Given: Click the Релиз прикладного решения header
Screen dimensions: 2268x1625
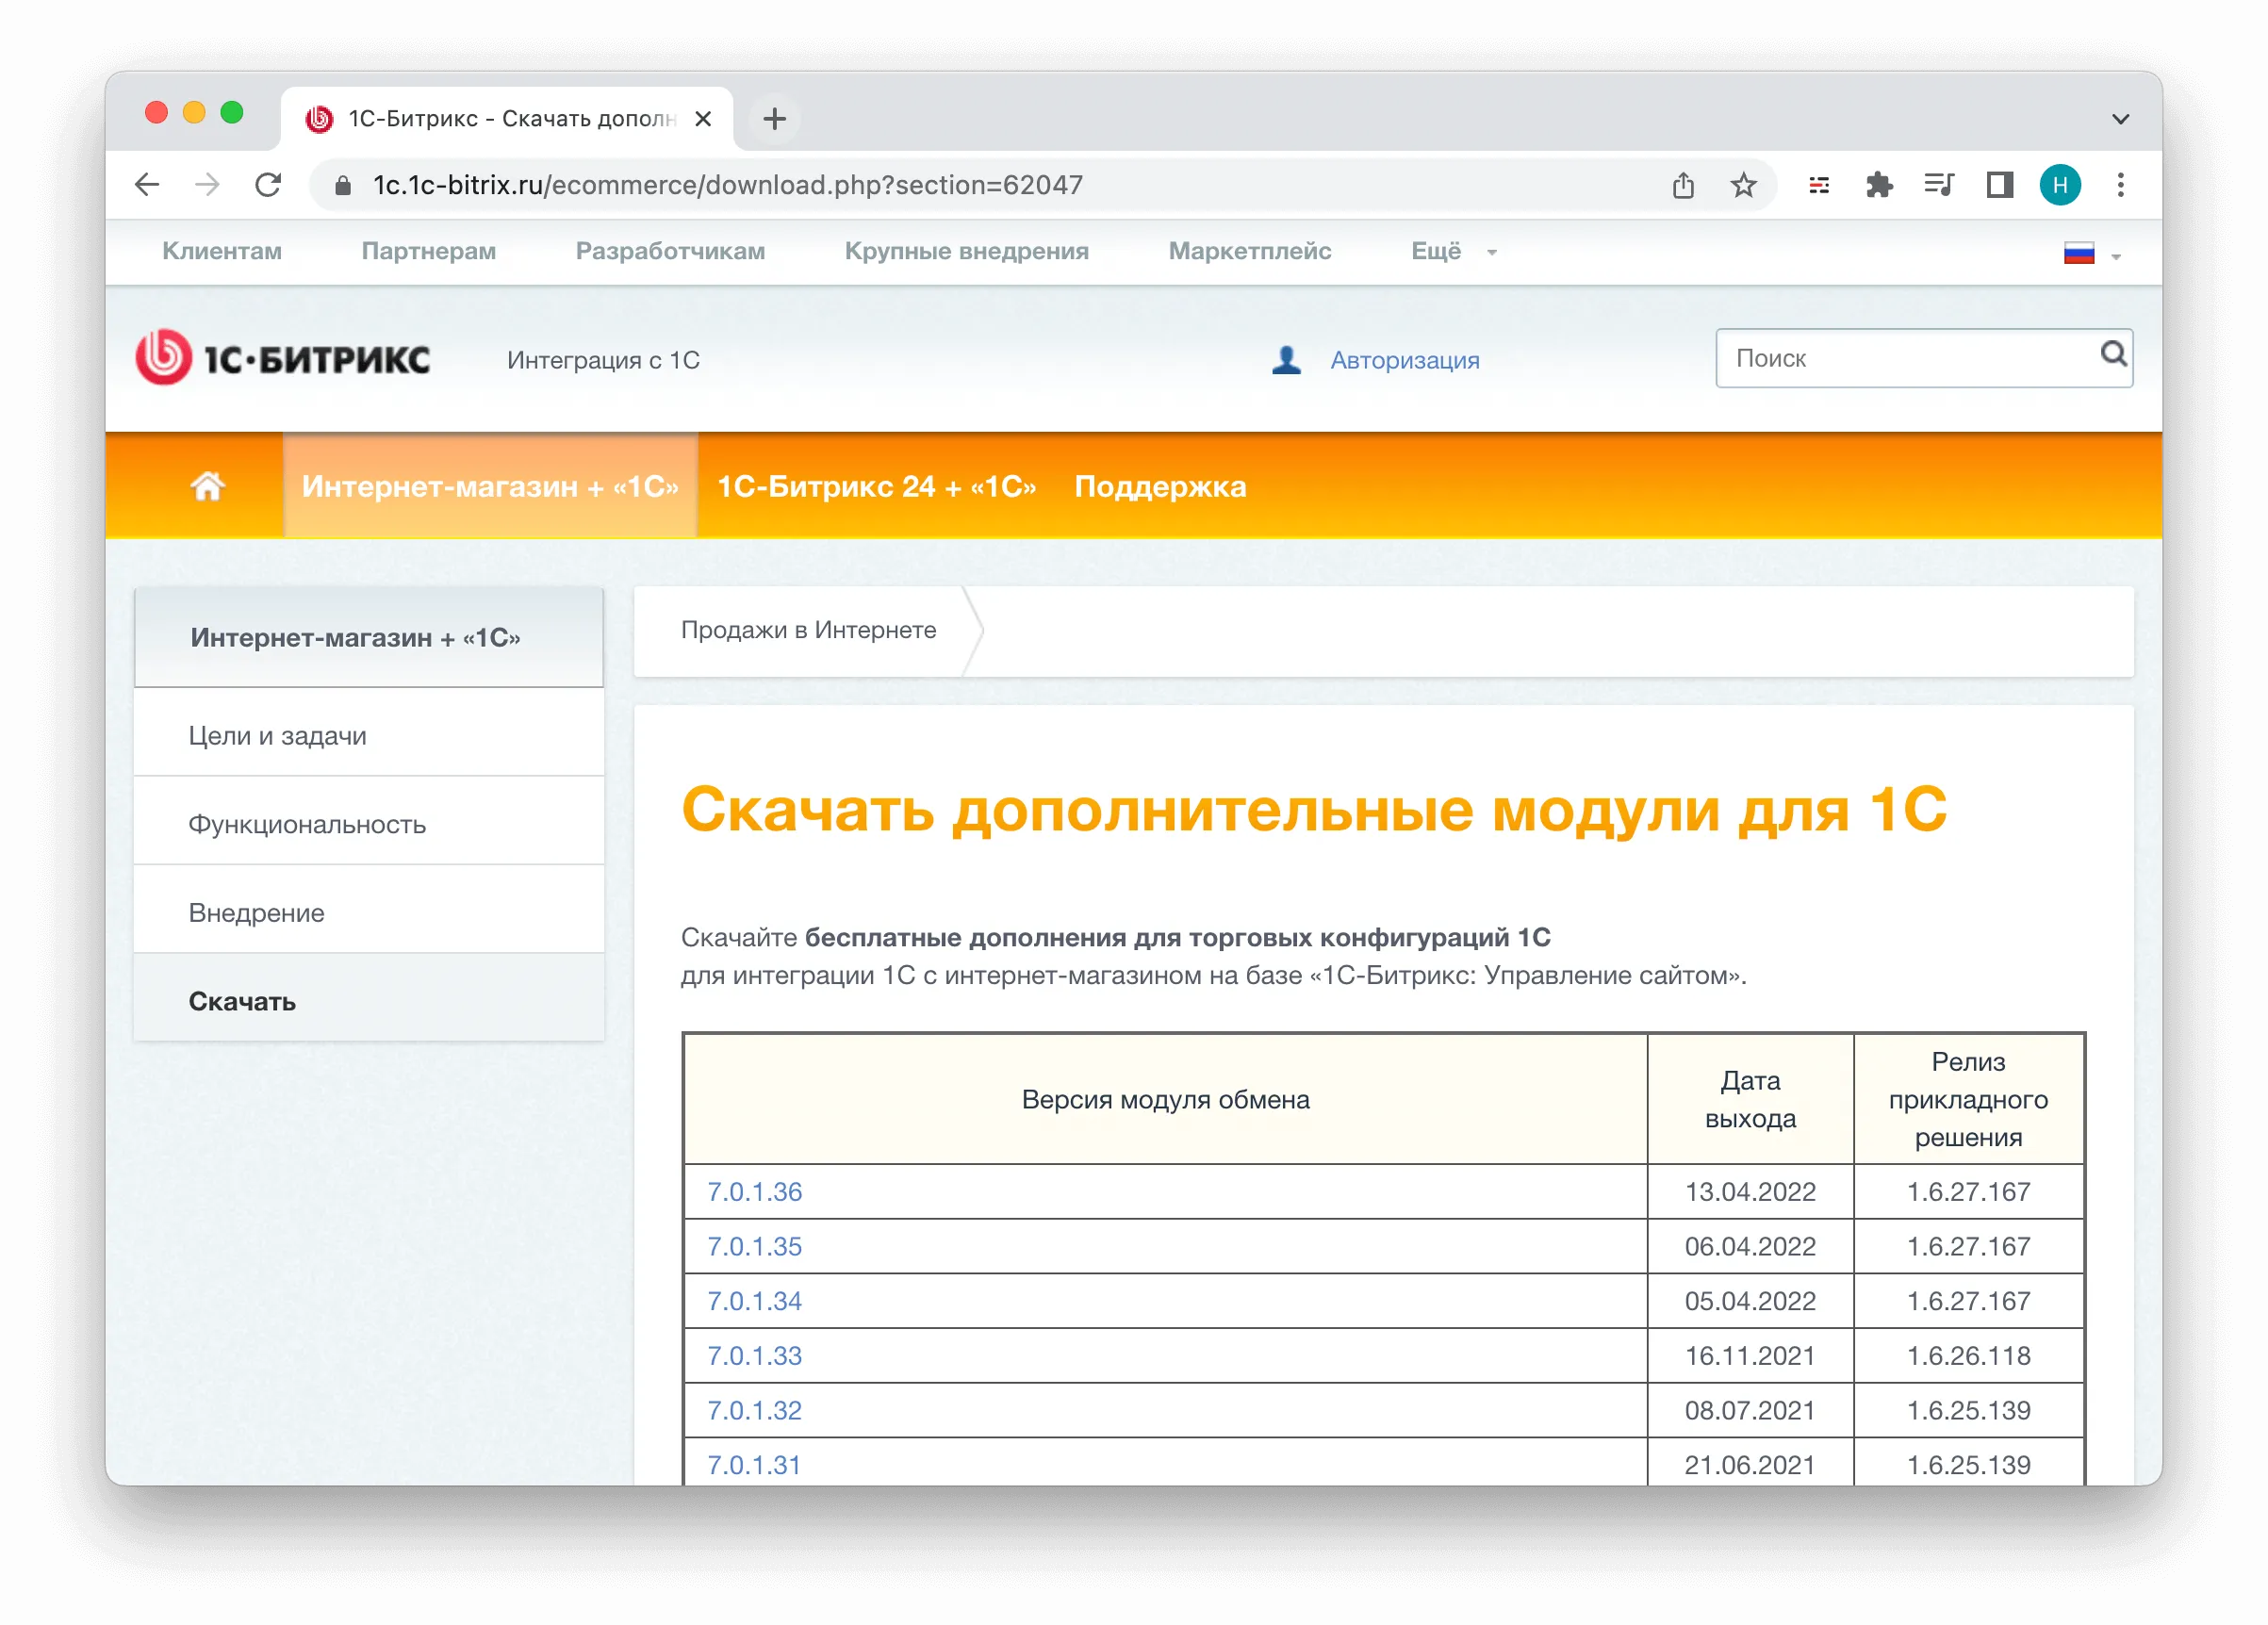Looking at the screenshot, I should click(1968, 1099).
